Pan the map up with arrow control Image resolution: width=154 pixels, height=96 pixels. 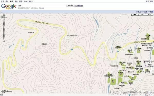pyautogui.click(x=4, y=15)
